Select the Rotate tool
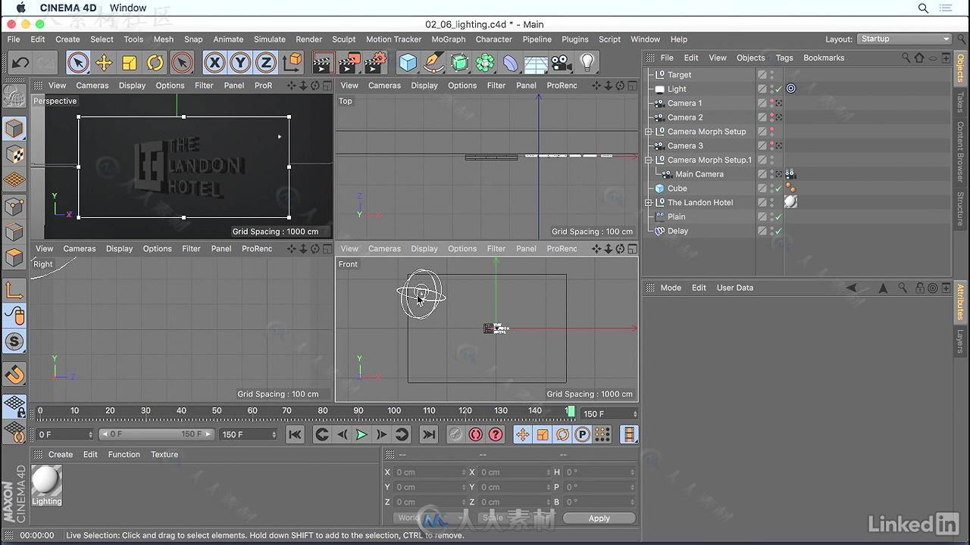 [x=155, y=62]
